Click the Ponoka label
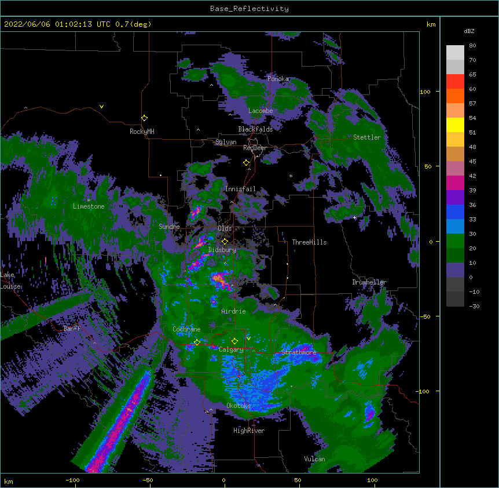 [x=278, y=79]
